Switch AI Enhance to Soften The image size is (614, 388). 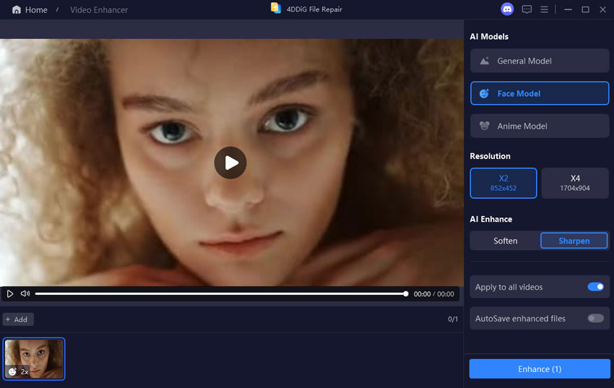coord(505,241)
